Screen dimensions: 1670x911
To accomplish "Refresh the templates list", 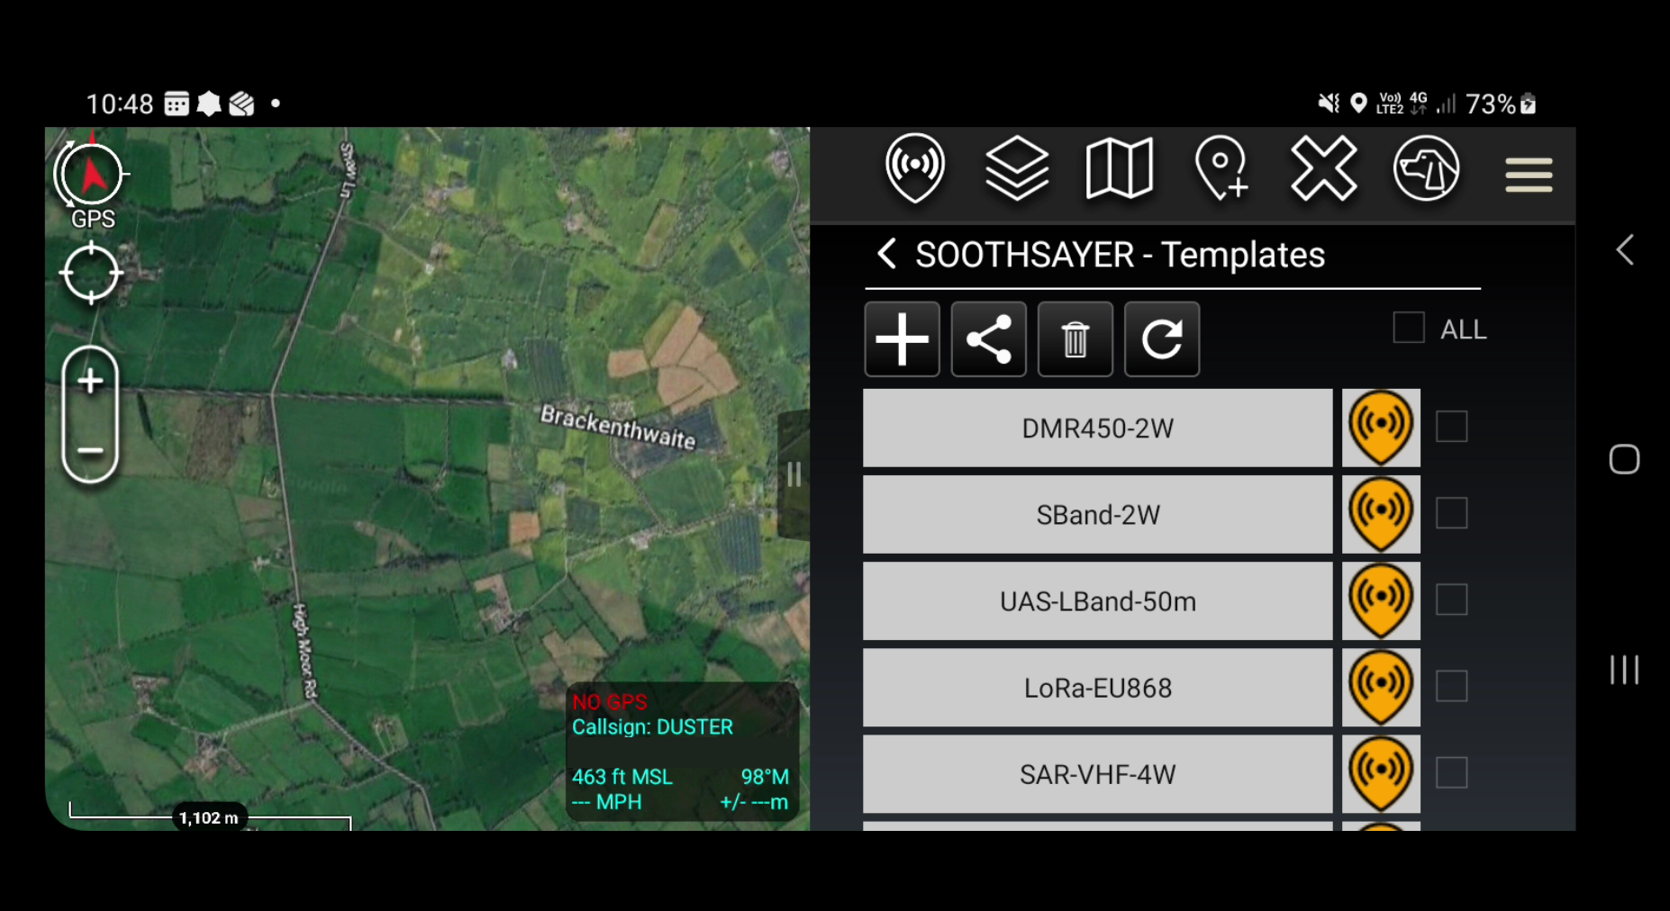I will [x=1161, y=339].
